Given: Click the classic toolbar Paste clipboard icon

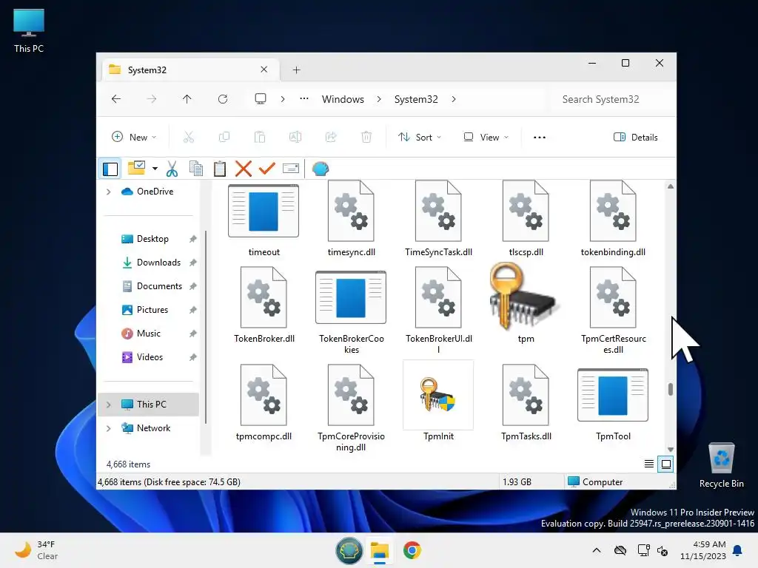Looking at the screenshot, I should [x=219, y=169].
